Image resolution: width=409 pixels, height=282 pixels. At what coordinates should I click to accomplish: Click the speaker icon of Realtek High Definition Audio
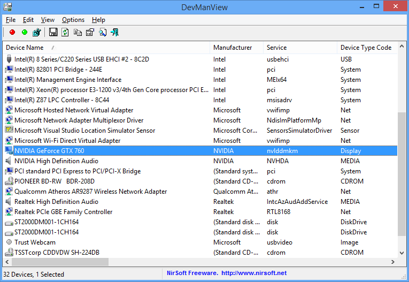click(9, 201)
